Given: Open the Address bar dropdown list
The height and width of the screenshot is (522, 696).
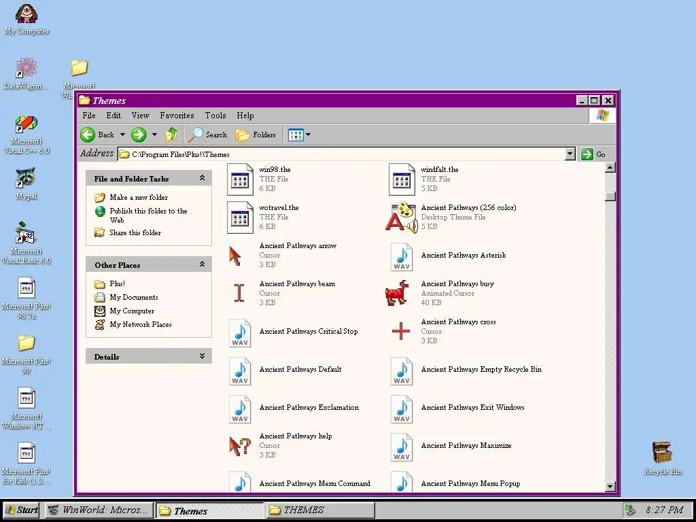Looking at the screenshot, I should [570, 154].
